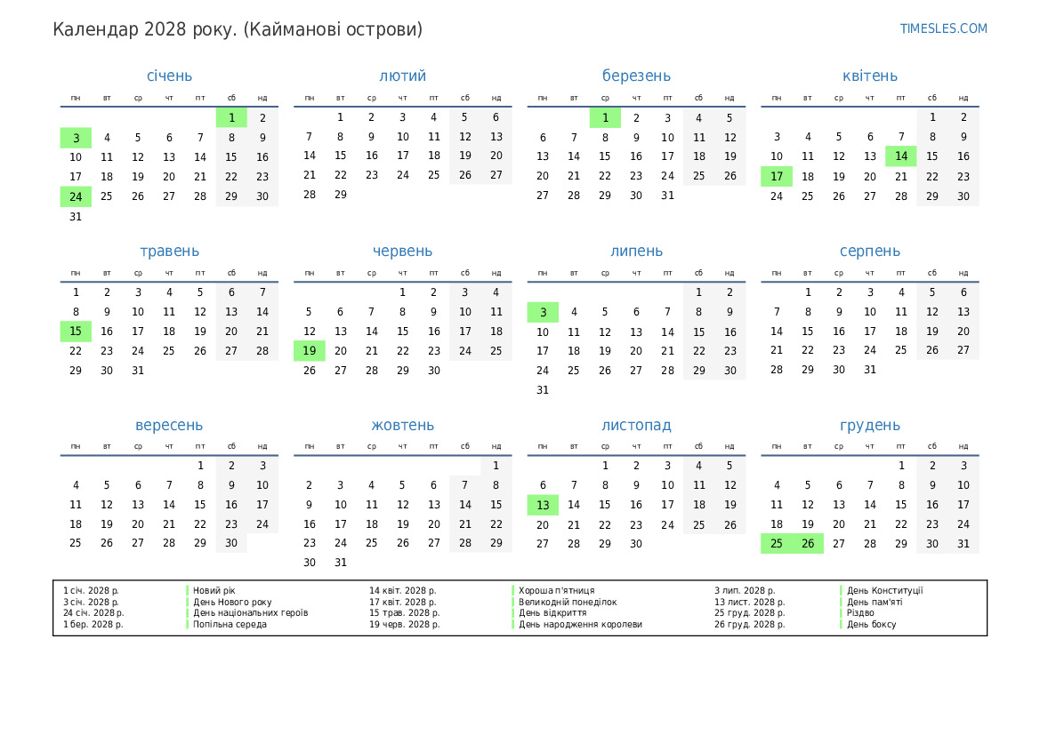Click highlighted December 26 in грудень
1040x735 pixels.
click(808, 543)
